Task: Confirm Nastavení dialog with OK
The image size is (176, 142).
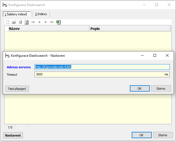Action: 140,89
